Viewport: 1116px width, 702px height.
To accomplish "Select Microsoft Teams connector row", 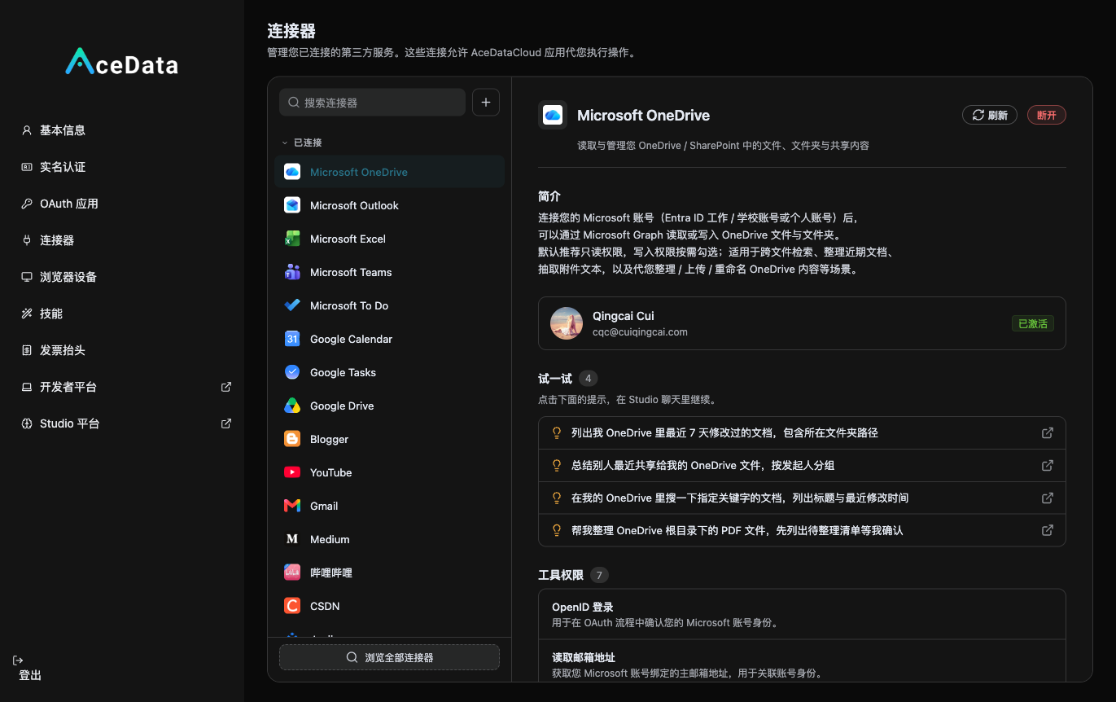I will 389,272.
